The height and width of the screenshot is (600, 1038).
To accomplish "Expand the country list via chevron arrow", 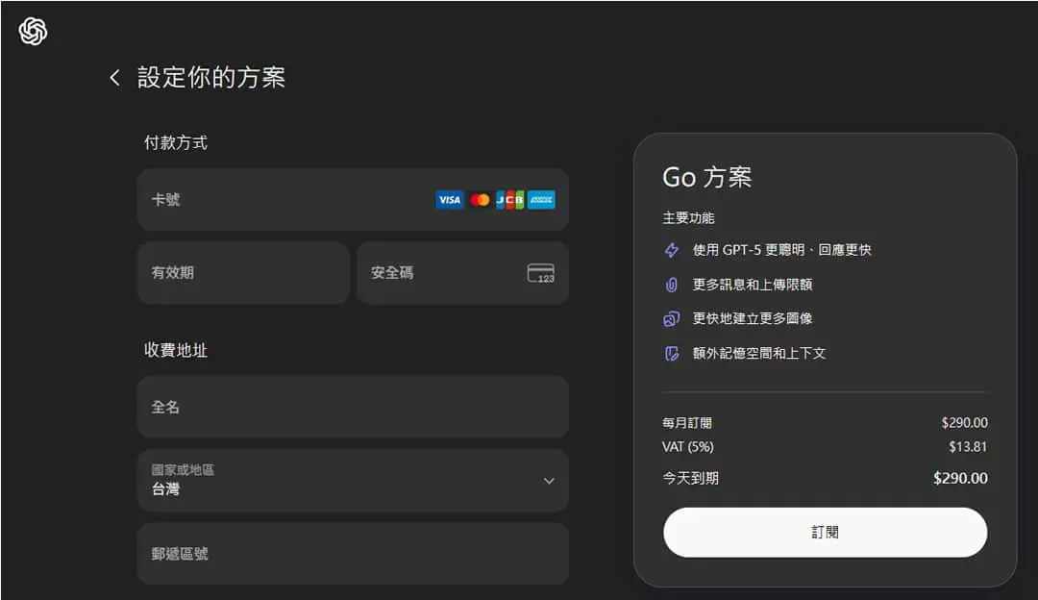I will click(549, 481).
